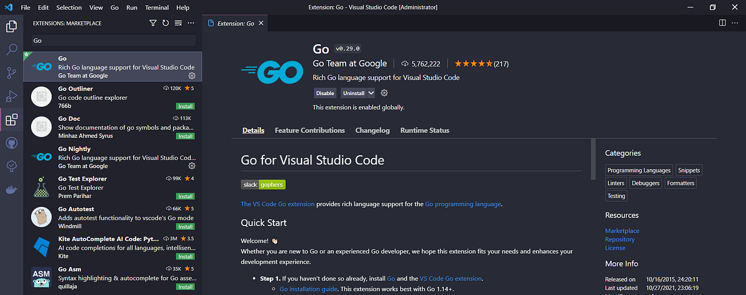Open The VS Code Go extension link
The height and width of the screenshot is (295, 746).
[x=277, y=204]
